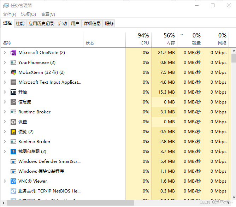Switch to the 启动 tab
This screenshot has height=207, width=236.
[63, 24]
